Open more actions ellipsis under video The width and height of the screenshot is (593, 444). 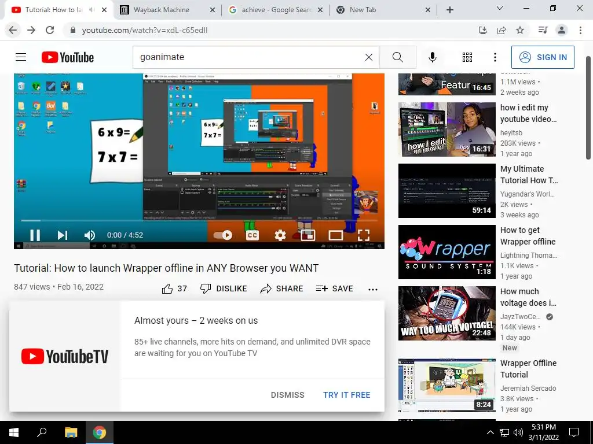[372, 289]
